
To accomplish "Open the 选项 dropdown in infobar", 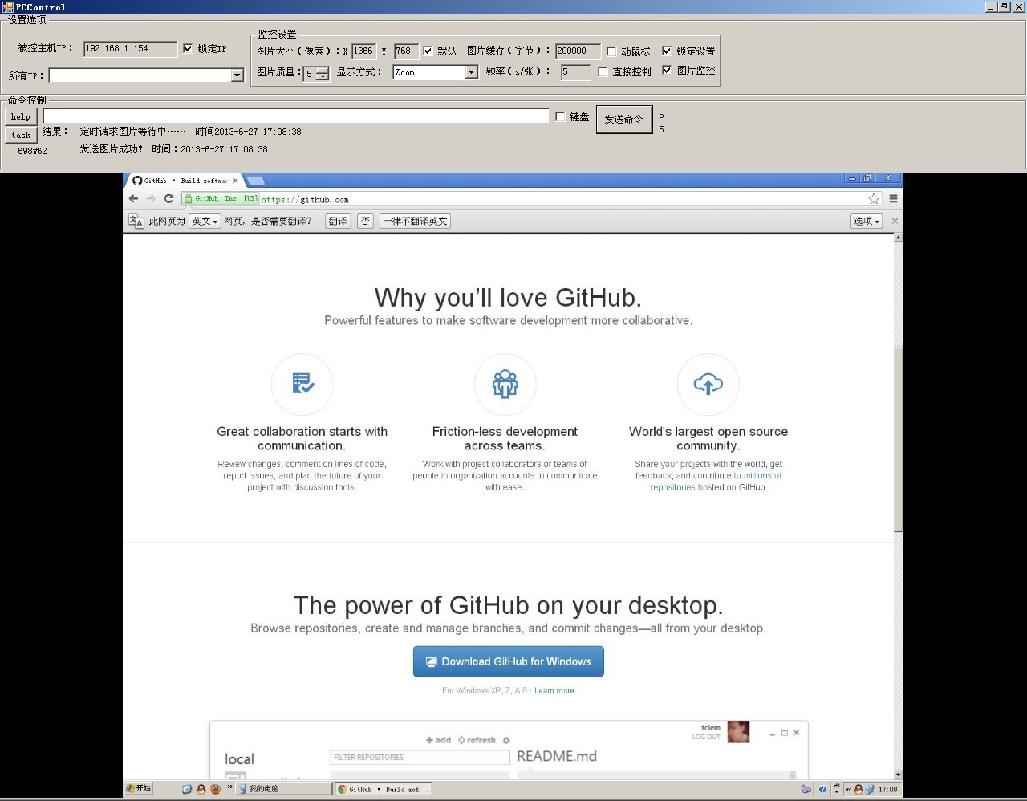I will click(x=867, y=221).
